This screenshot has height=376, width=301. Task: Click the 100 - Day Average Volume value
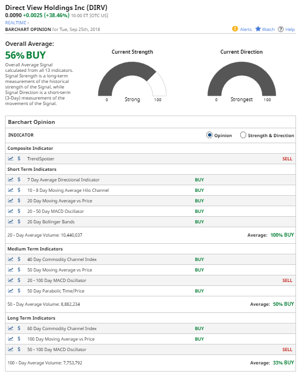pos(72,363)
